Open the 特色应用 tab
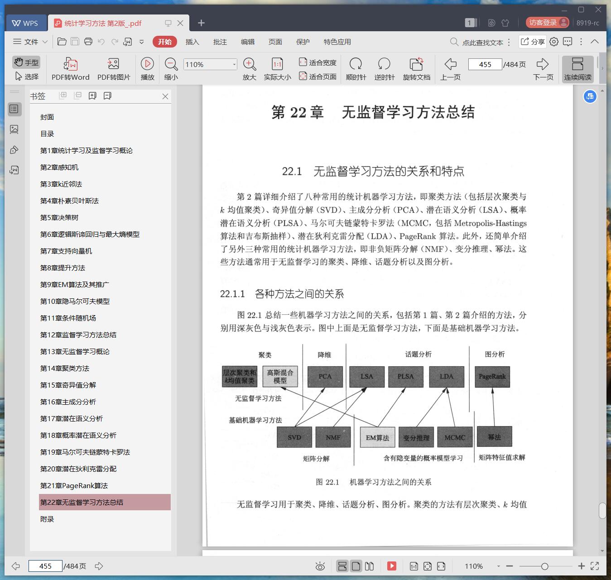611x580 pixels. [337, 42]
